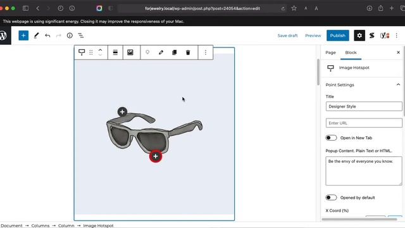This screenshot has width=405, height=228.
Task: Grab the block drag handle
Action: point(91,53)
